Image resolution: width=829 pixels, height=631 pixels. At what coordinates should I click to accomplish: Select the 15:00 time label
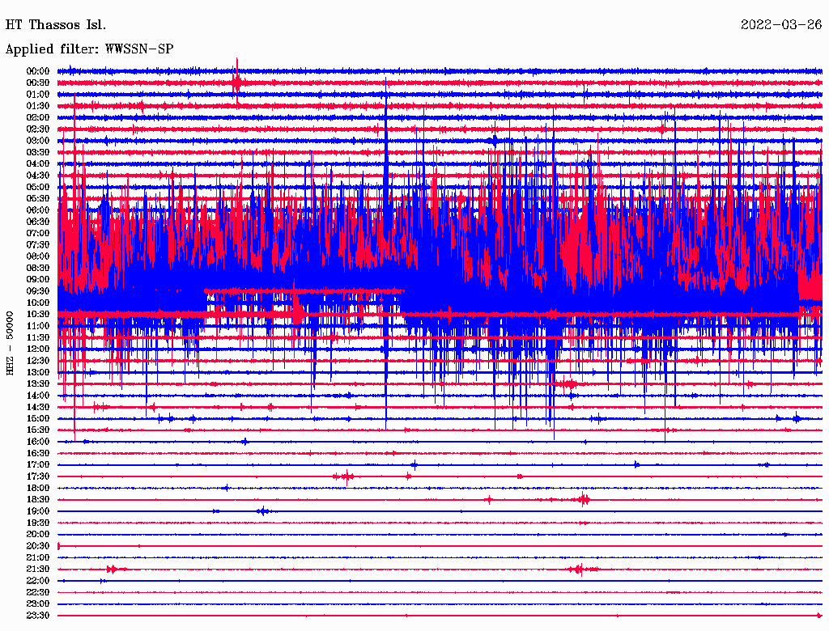tap(38, 418)
